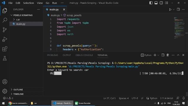Change indentation via Spaces: 4
Screen dimensions: 188x106
click(124, 98)
